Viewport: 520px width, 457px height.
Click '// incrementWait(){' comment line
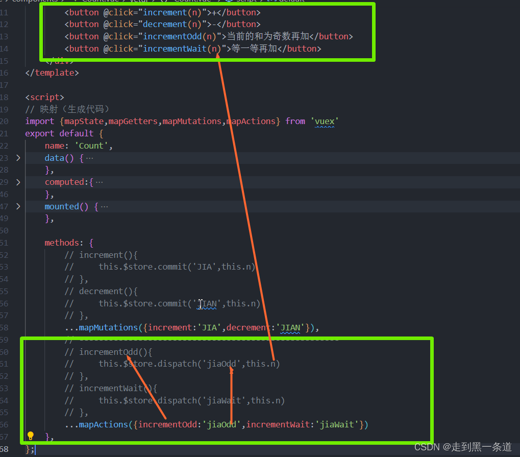tap(111, 389)
